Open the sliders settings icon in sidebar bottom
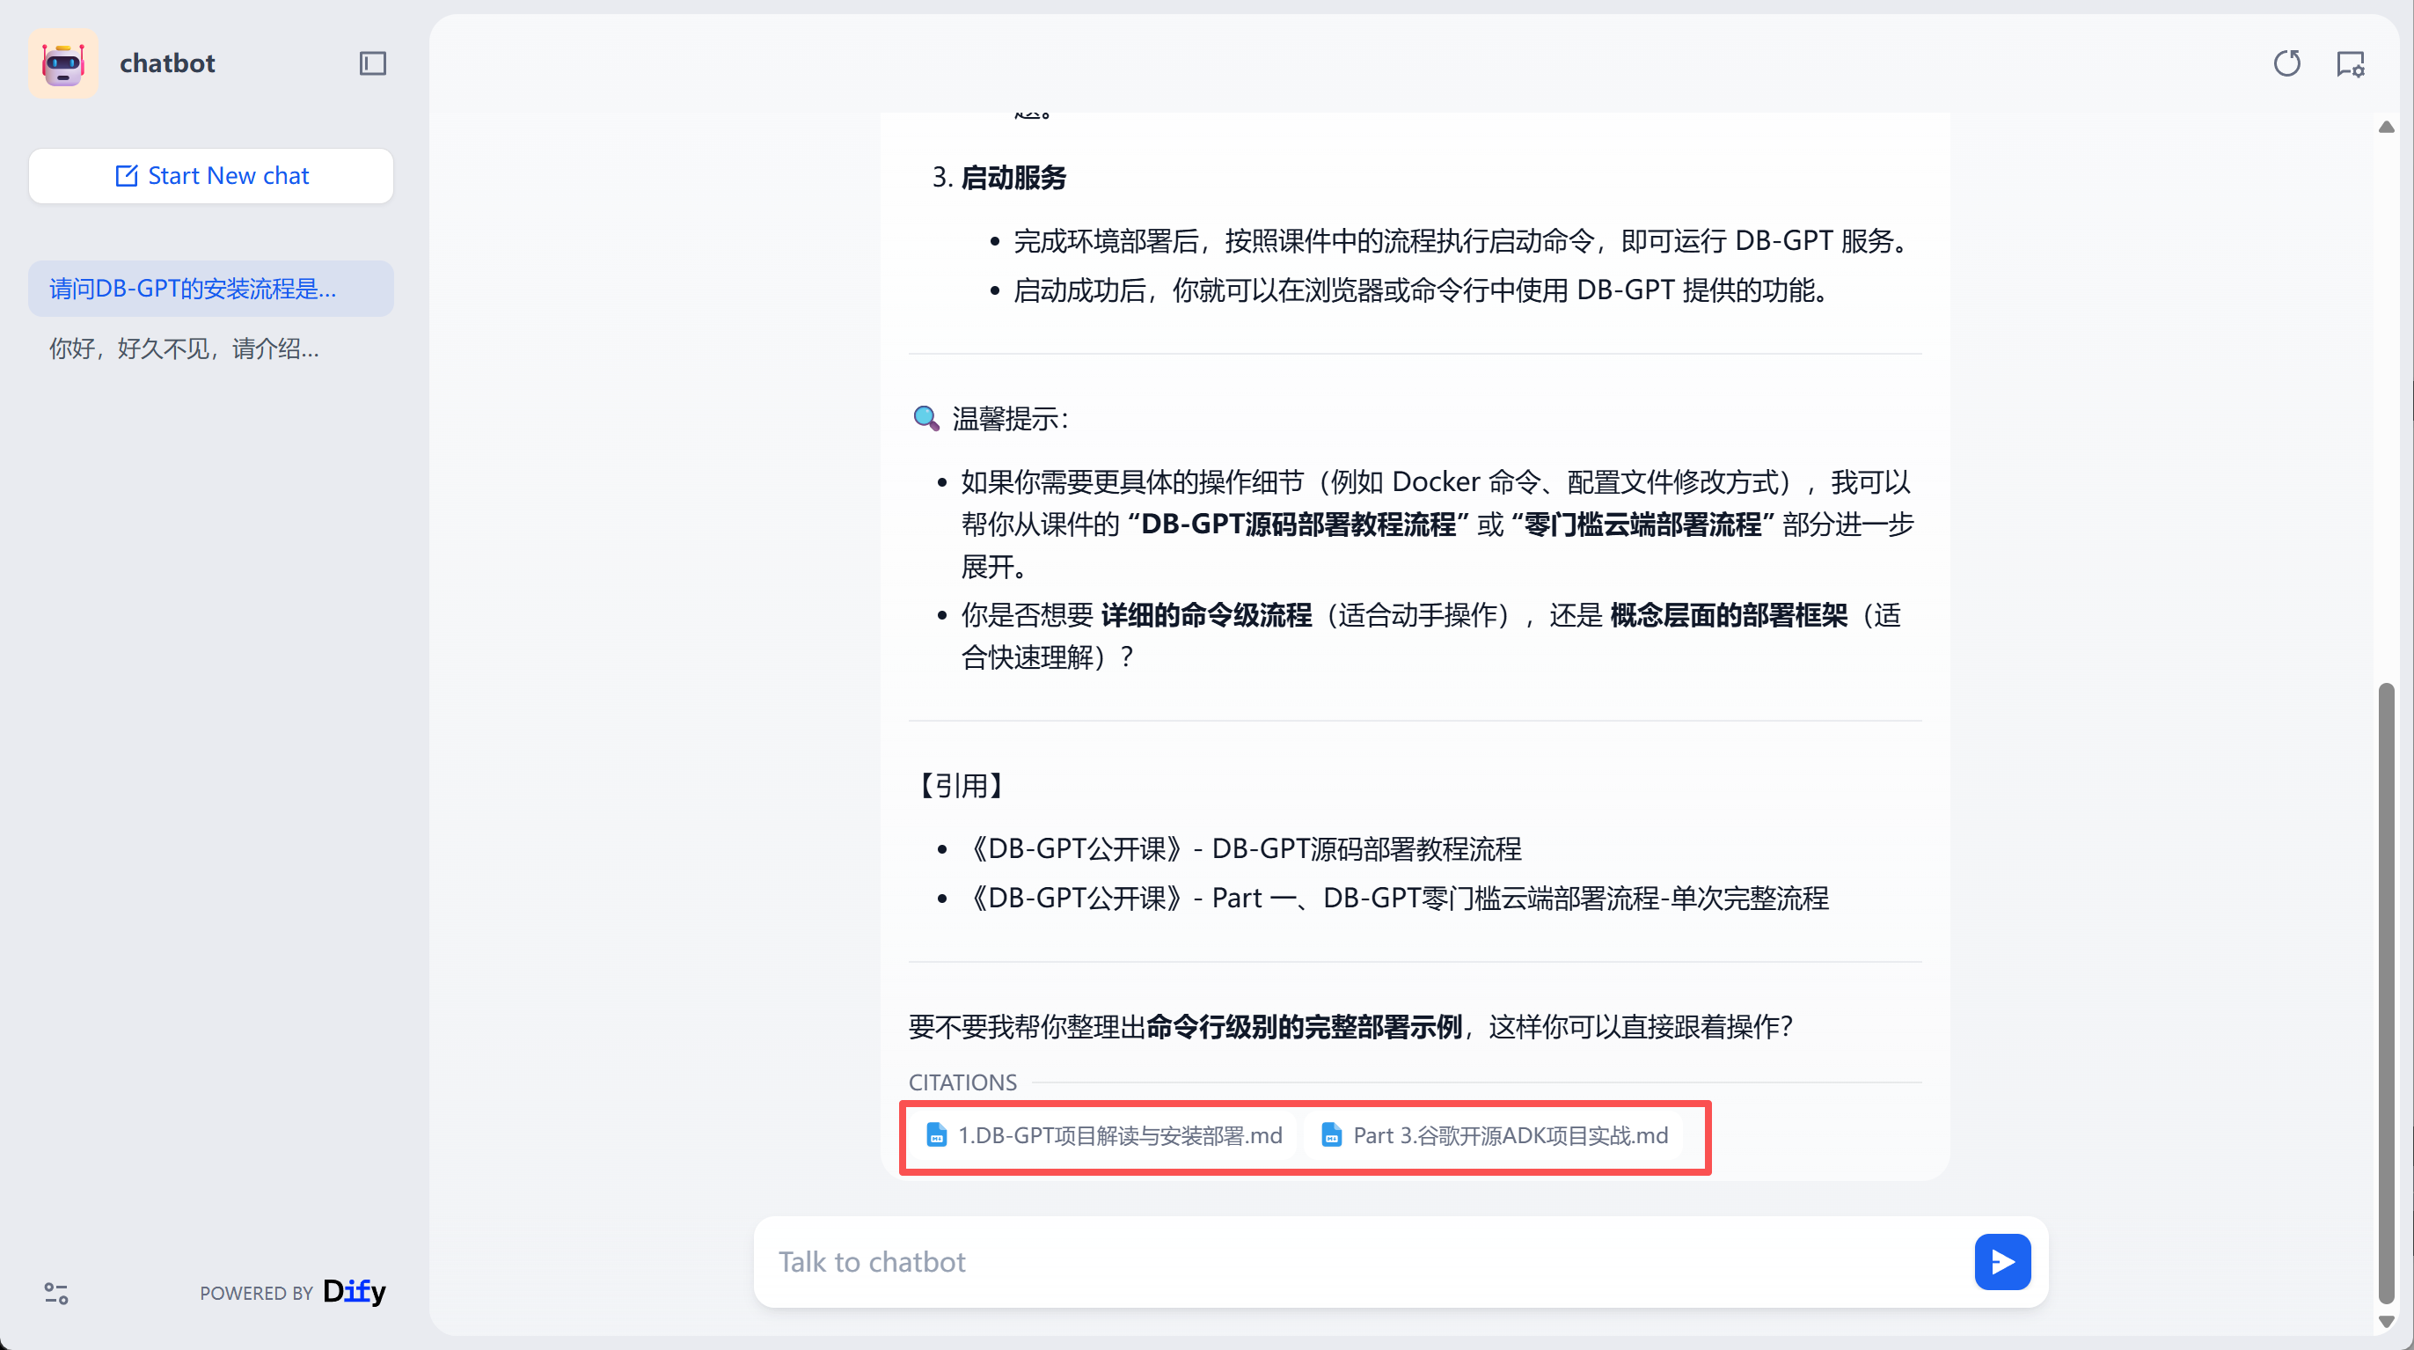 [x=56, y=1294]
